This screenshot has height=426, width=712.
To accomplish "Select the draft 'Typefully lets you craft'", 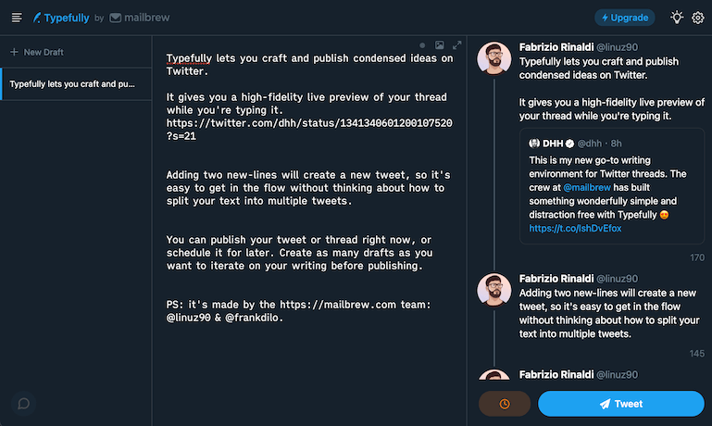I will (x=72, y=83).
